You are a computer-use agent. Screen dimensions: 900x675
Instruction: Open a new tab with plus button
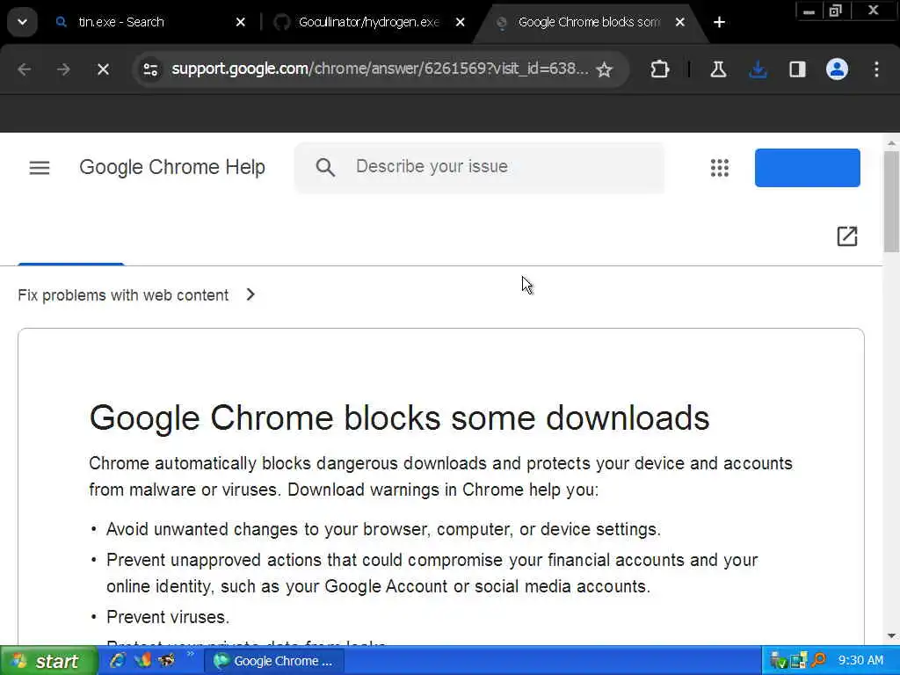[719, 22]
